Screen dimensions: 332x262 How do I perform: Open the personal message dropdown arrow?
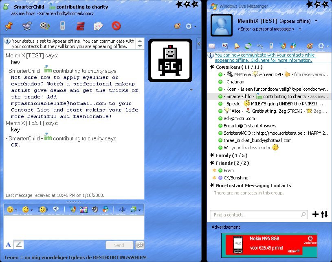[300, 29]
